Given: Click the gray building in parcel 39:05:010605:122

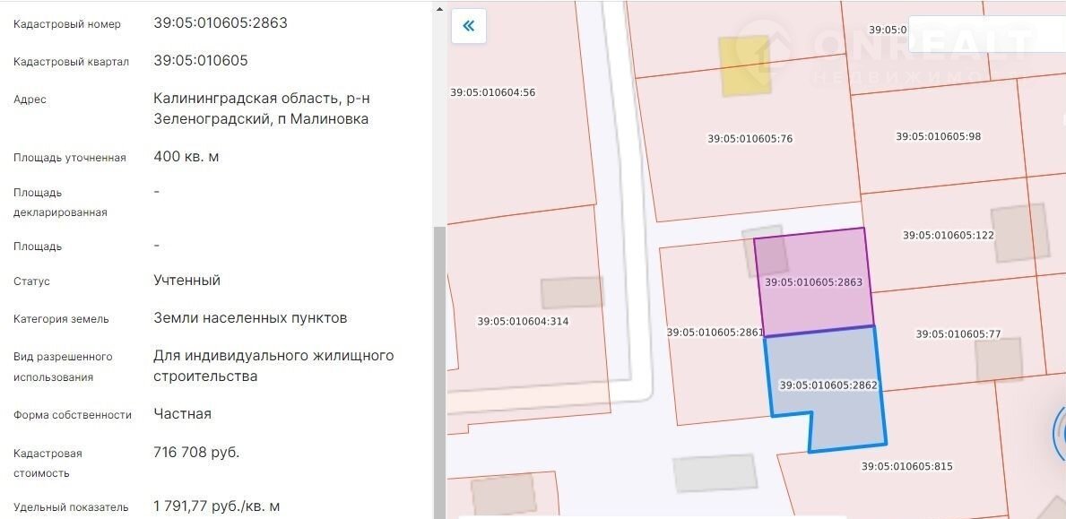Looking at the screenshot, I should click(x=1019, y=233).
